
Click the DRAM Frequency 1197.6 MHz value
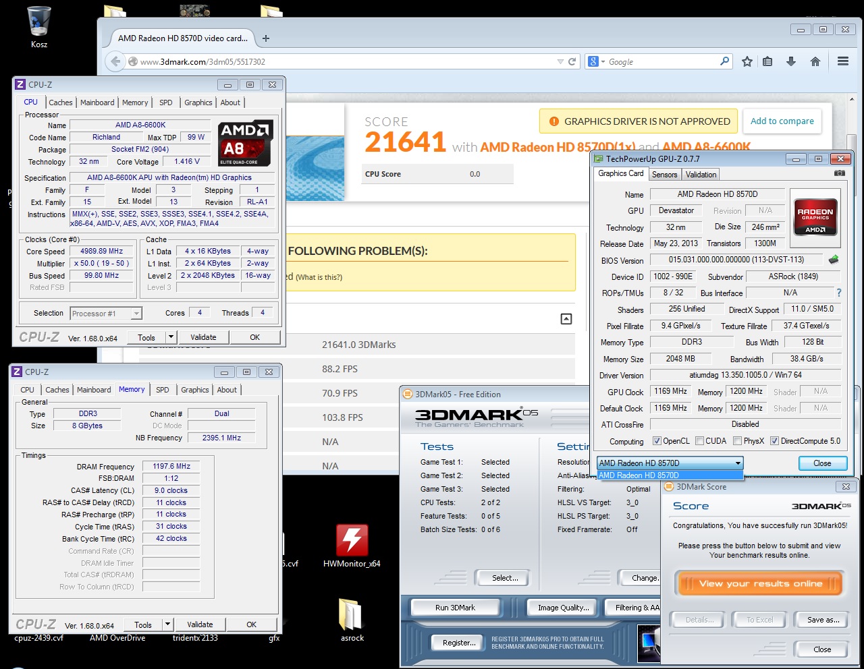click(171, 466)
